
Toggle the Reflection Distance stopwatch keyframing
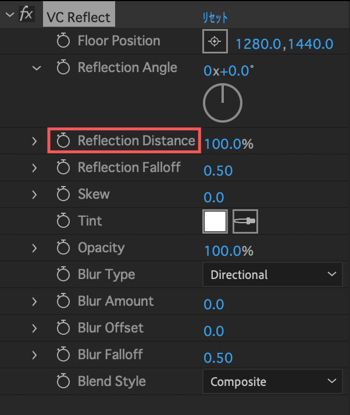(63, 140)
